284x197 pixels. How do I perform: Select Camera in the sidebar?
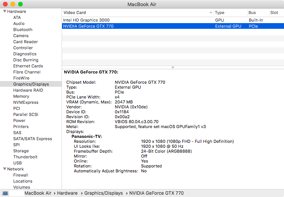[x=21, y=36]
